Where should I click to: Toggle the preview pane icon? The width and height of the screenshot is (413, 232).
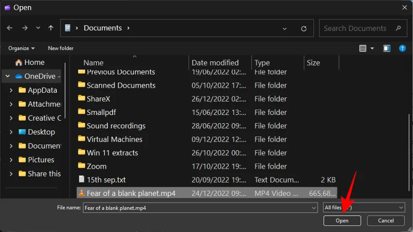pos(387,48)
